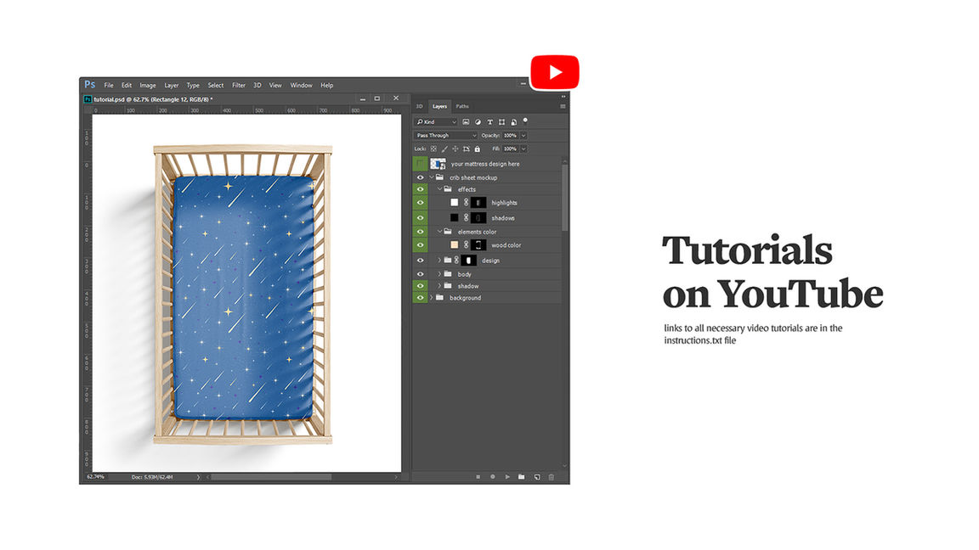Hide the effects group
The height and width of the screenshot is (550, 979).
click(420, 189)
